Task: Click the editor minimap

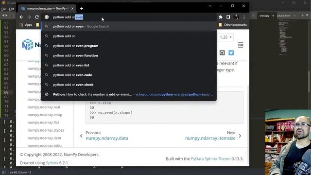Action: [286, 38]
